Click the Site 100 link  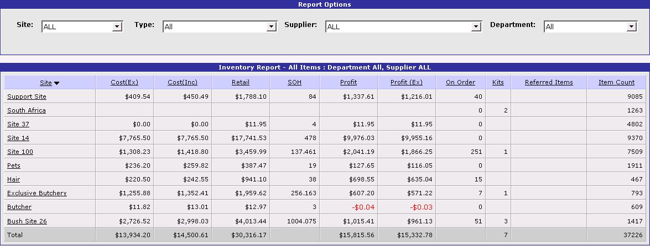20,152
